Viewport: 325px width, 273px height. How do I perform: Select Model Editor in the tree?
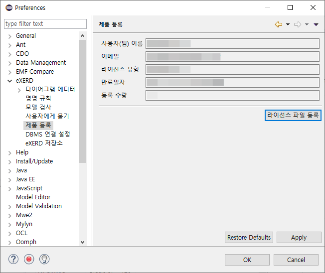coord(33,197)
